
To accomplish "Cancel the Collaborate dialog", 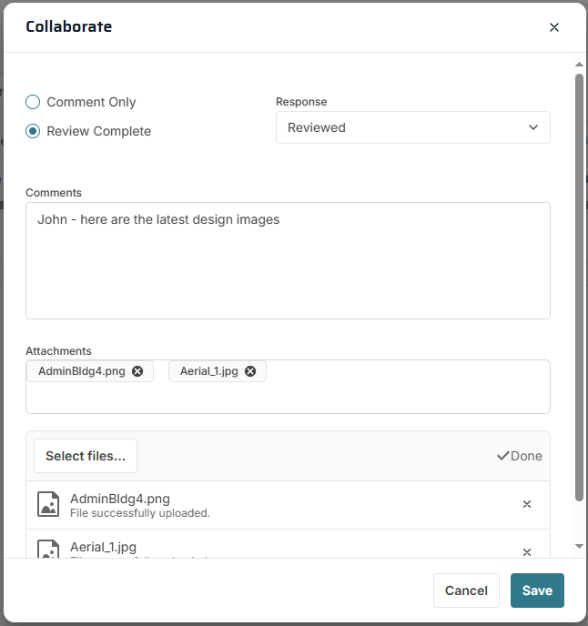I will [x=466, y=591].
